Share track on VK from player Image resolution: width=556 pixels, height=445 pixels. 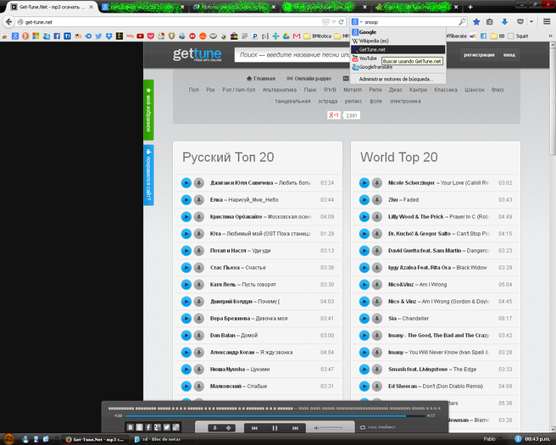coord(131,427)
